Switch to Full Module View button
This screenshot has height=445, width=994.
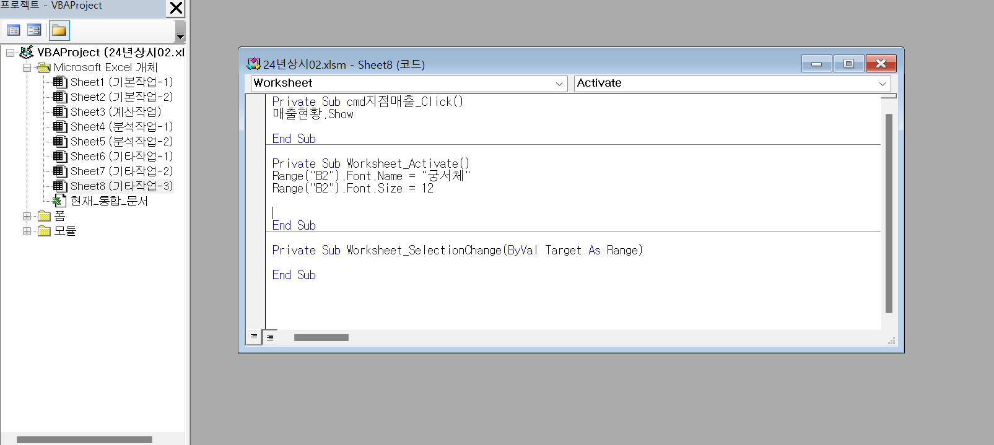coord(270,337)
